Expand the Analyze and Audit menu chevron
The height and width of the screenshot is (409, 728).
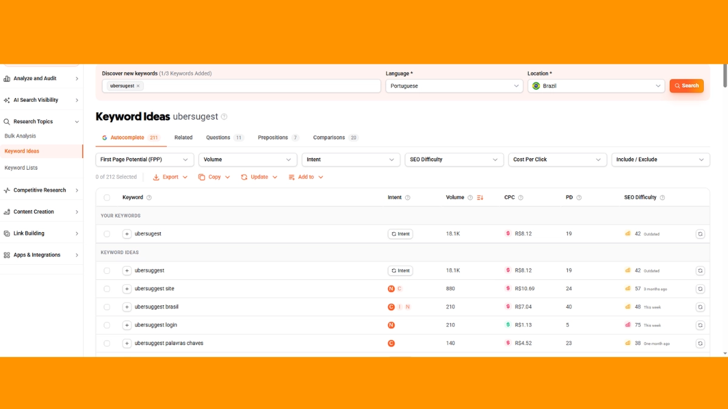[x=77, y=79]
